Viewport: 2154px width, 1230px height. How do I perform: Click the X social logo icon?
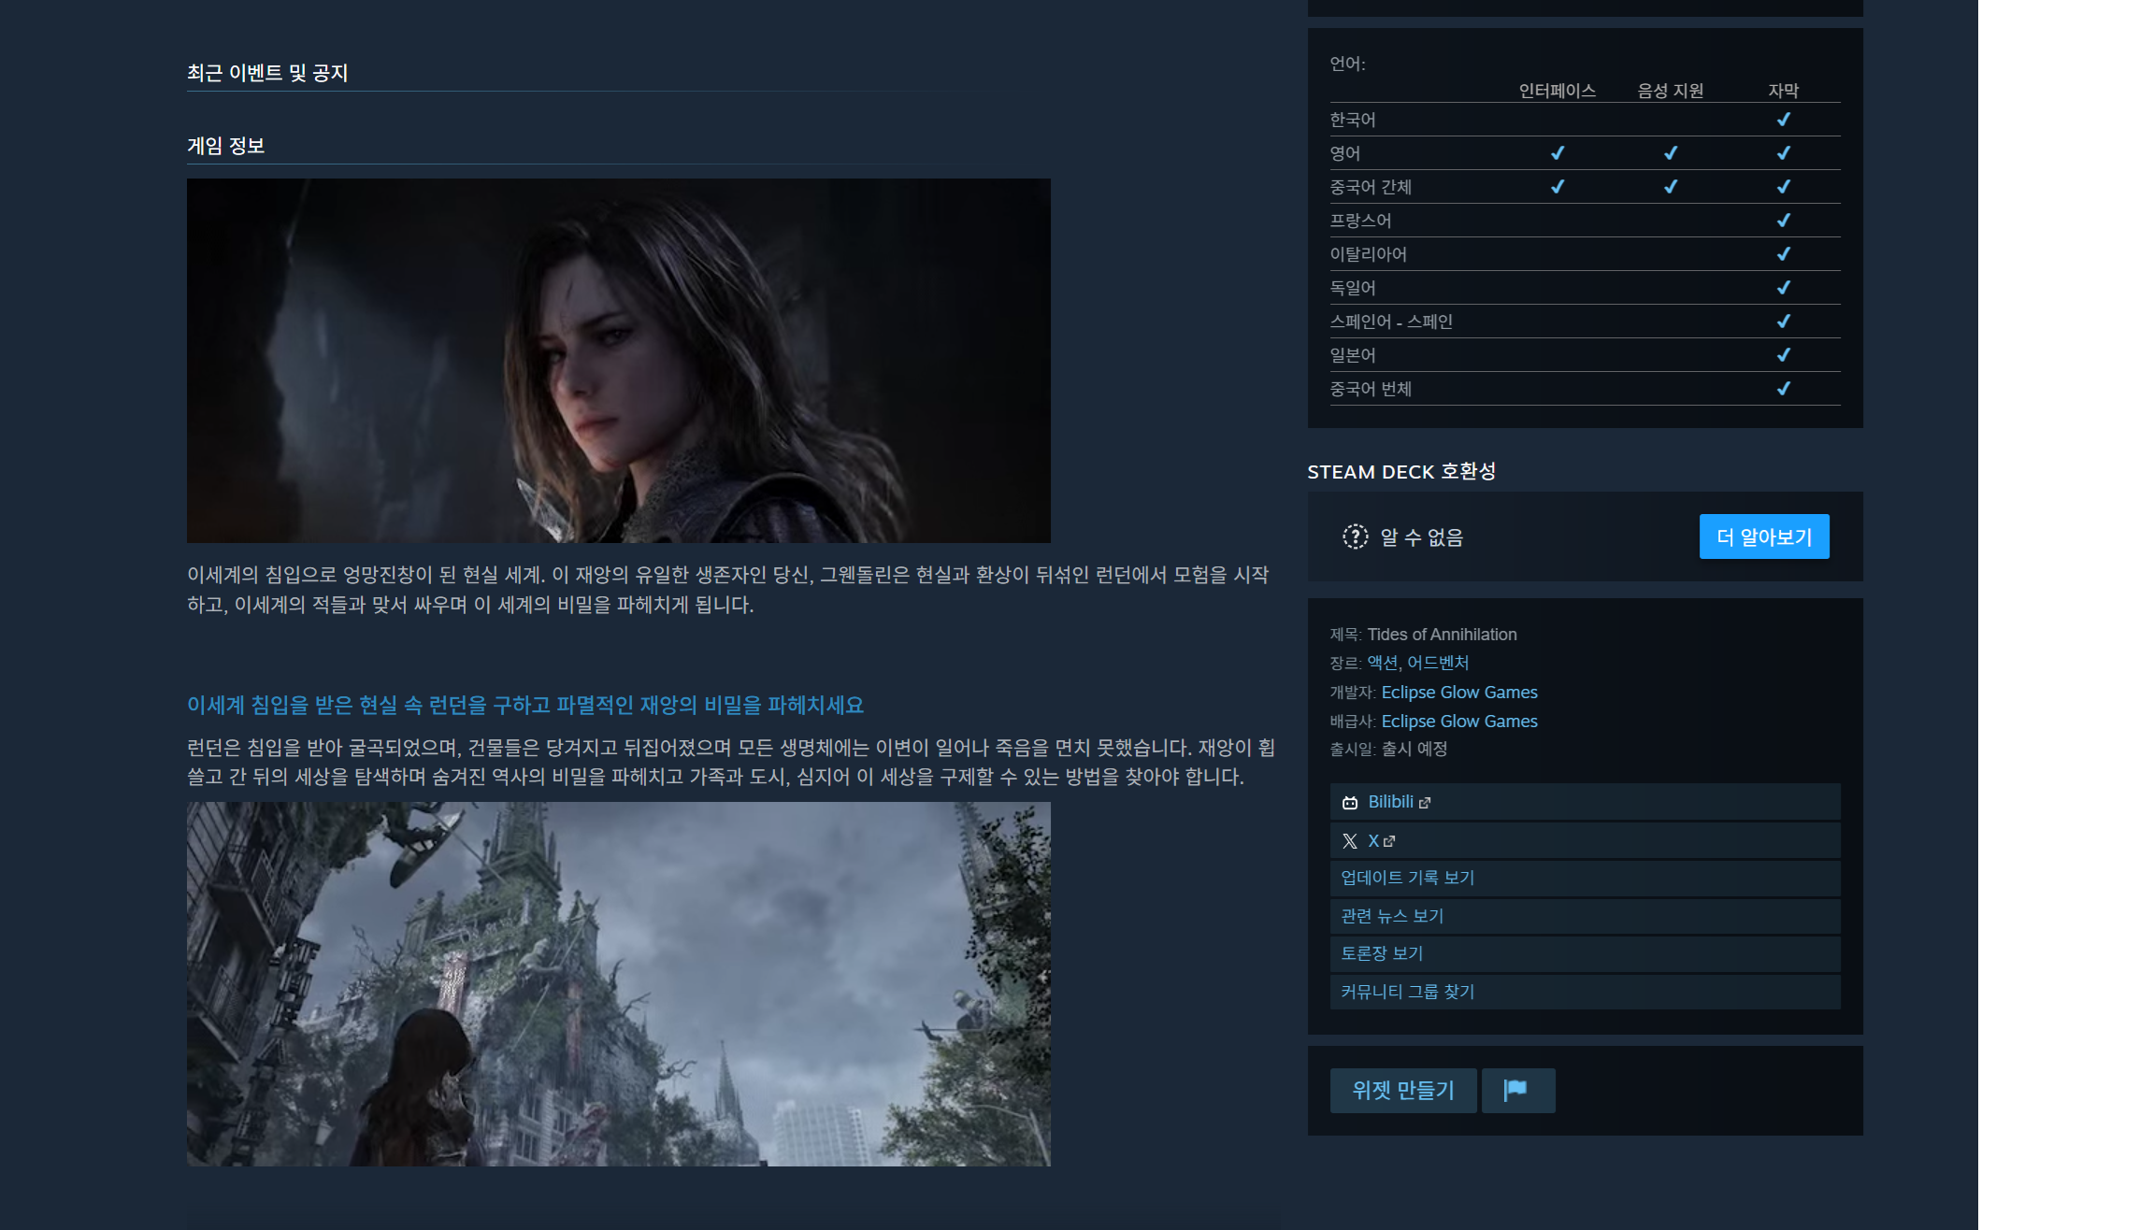pos(1349,841)
